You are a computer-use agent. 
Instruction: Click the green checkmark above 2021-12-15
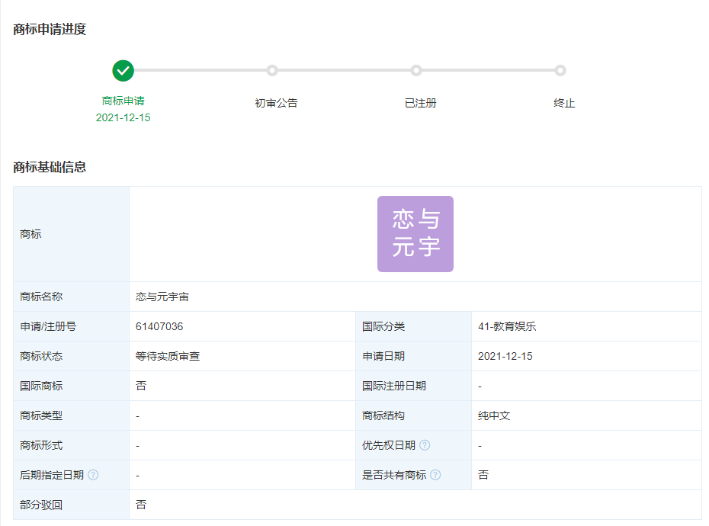point(124,69)
